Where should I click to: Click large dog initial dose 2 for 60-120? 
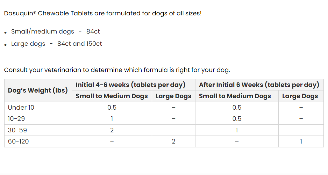tap(173, 141)
